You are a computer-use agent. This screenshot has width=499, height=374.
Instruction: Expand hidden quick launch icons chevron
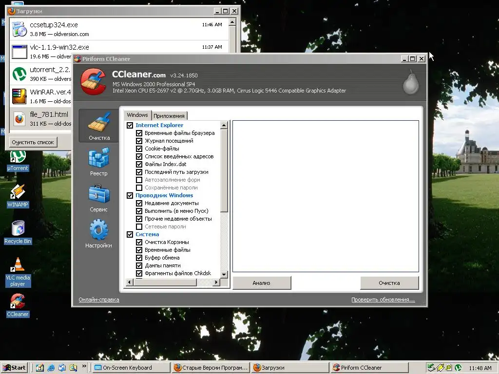point(84,366)
